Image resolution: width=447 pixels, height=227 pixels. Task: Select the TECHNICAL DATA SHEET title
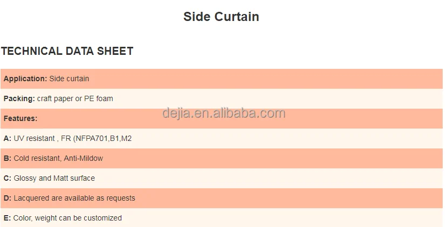pyautogui.click(x=67, y=51)
